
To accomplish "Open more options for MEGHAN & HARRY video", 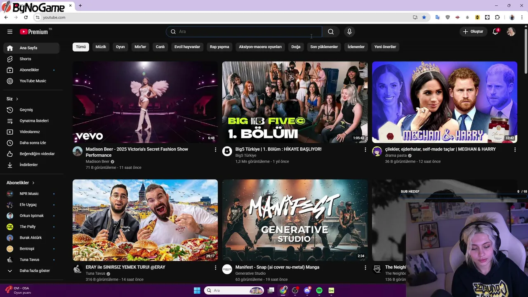I will click(515, 150).
